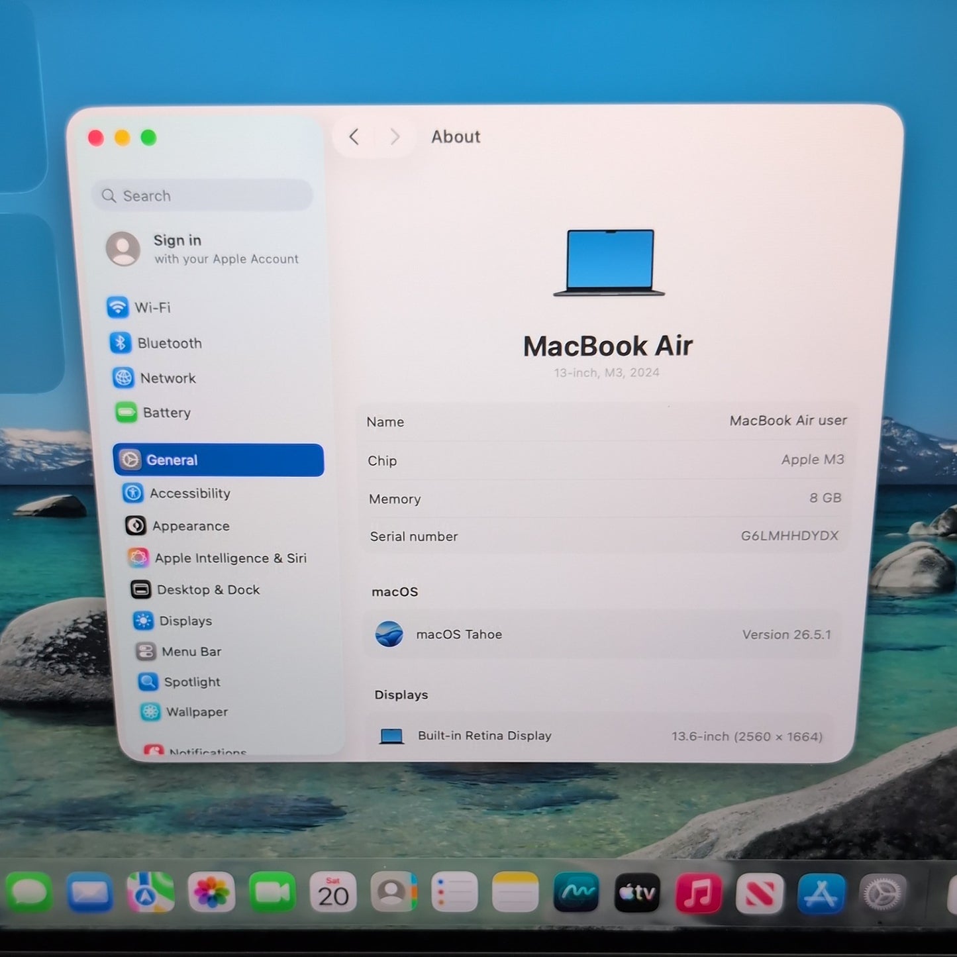
Task: Open Messages from the Dock
Action: point(28,892)
